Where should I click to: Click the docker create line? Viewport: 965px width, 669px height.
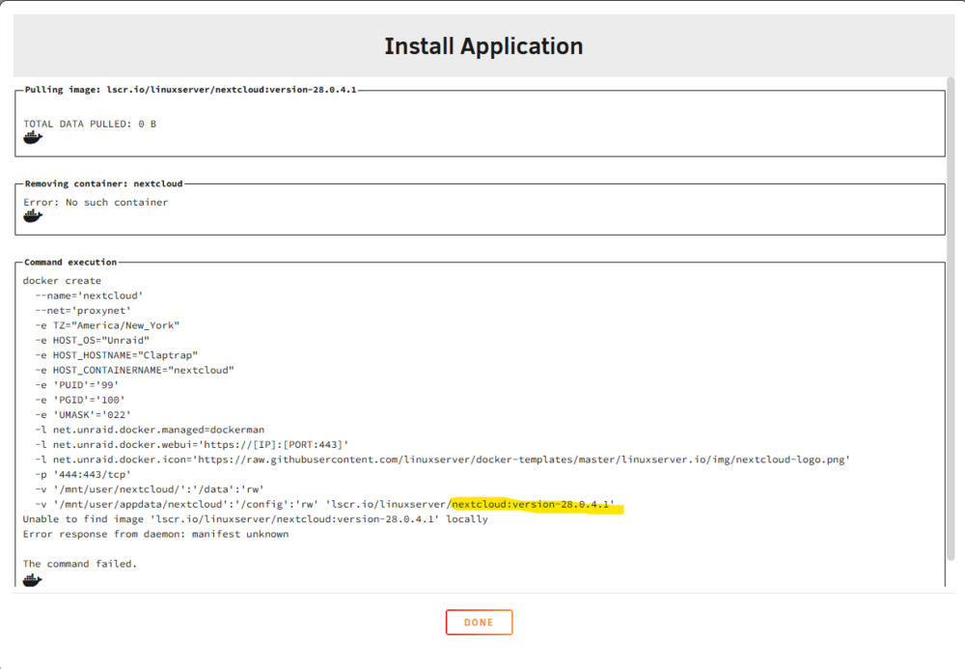[x=62, y=281]
